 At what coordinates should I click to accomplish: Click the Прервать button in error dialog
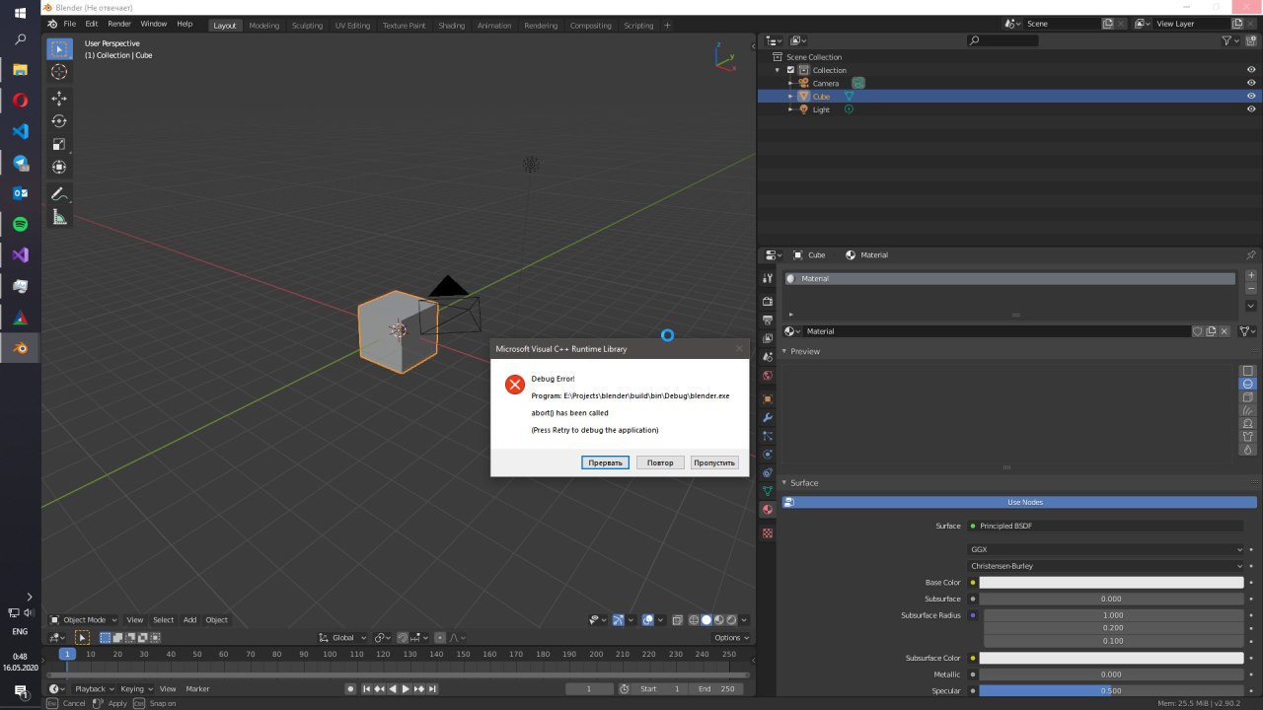(605, 462)
